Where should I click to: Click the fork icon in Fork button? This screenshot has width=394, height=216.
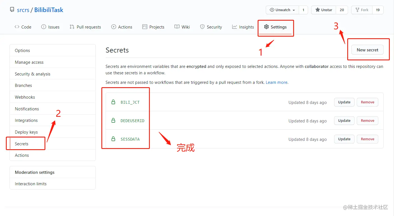(357, 10)
